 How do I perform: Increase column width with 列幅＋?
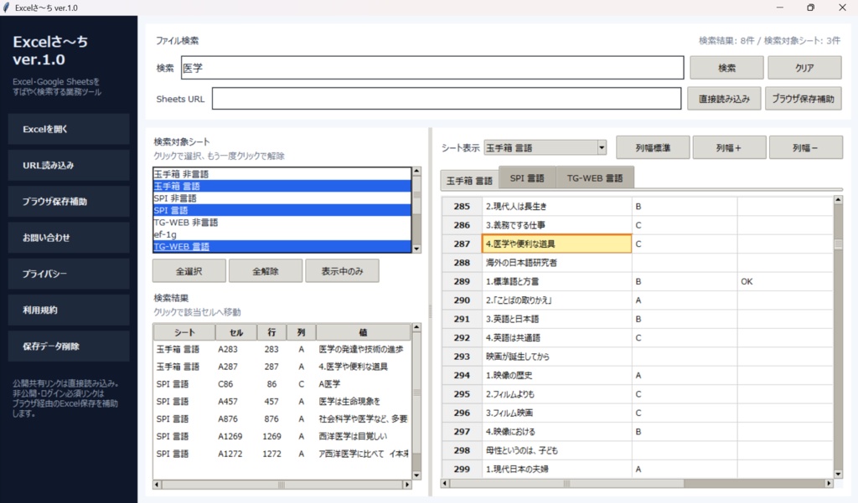(729, 147)
